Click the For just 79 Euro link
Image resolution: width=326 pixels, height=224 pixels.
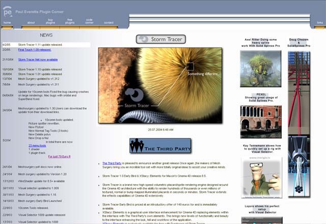pos(59,157)
